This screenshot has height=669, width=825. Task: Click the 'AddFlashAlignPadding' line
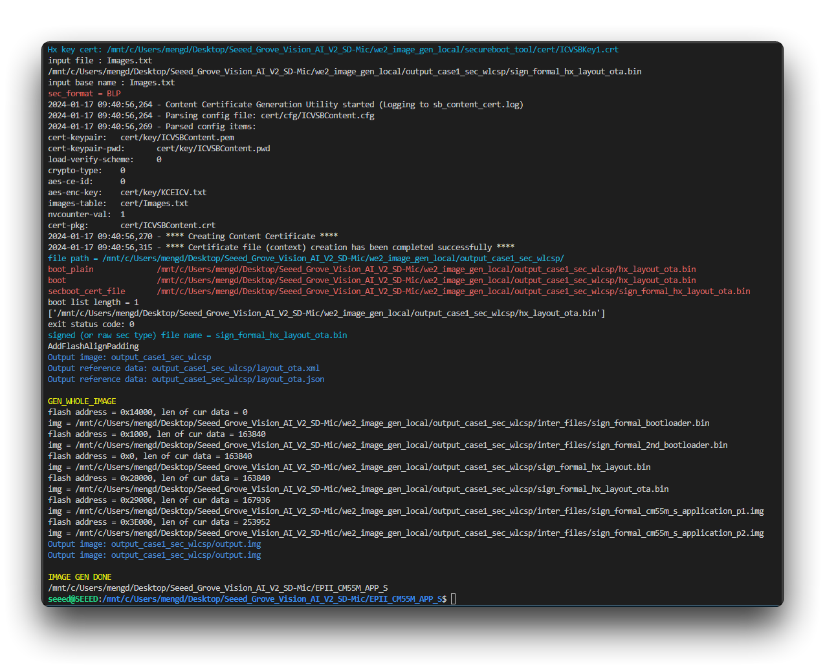93,346
